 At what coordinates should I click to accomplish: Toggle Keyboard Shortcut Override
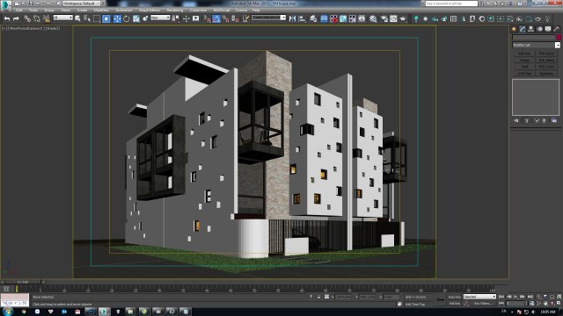(195, 18)
